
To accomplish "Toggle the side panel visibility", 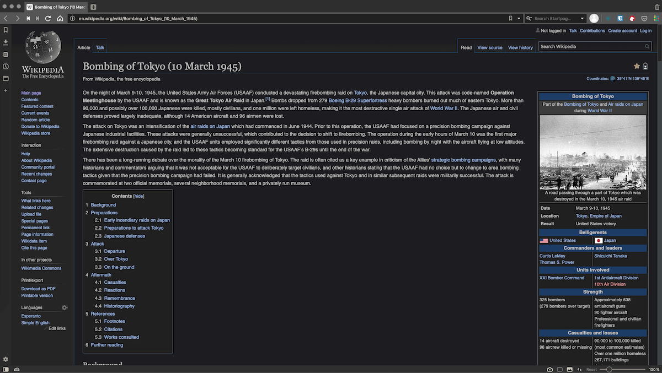I will 6,369.
